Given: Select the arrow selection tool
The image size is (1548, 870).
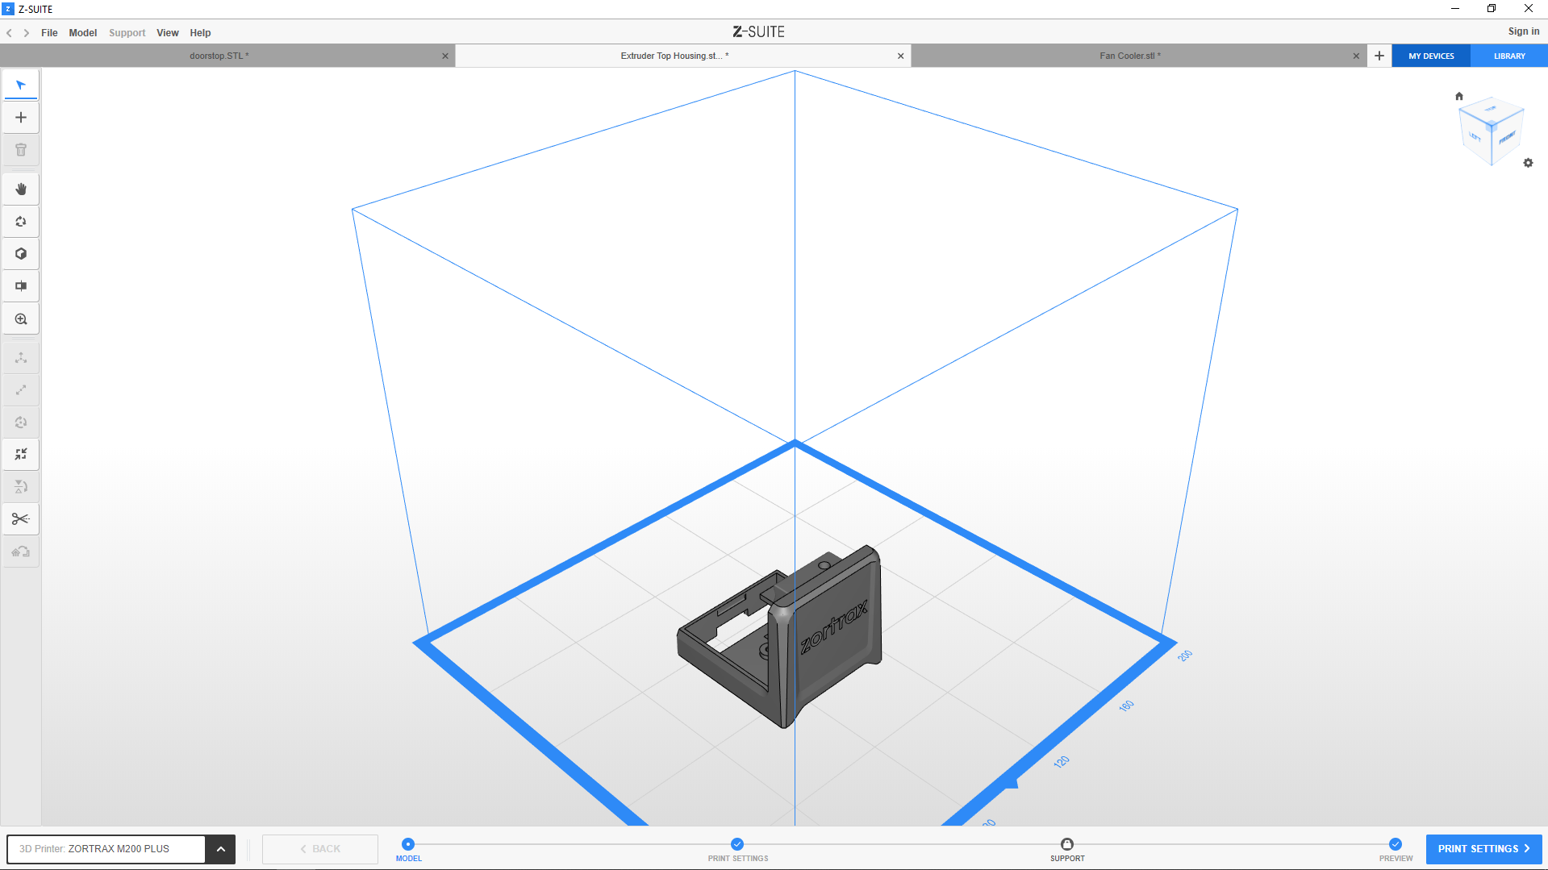Looking at the screenshot, I should click(21, 85).
